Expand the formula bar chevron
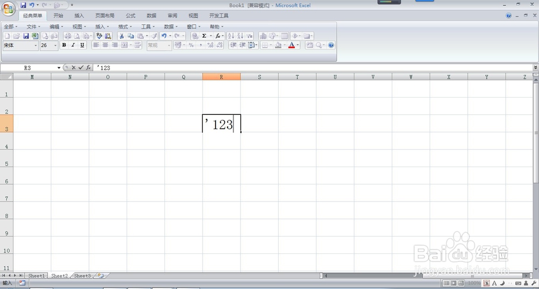The image size is (539, 289). [x=536, y=67]
